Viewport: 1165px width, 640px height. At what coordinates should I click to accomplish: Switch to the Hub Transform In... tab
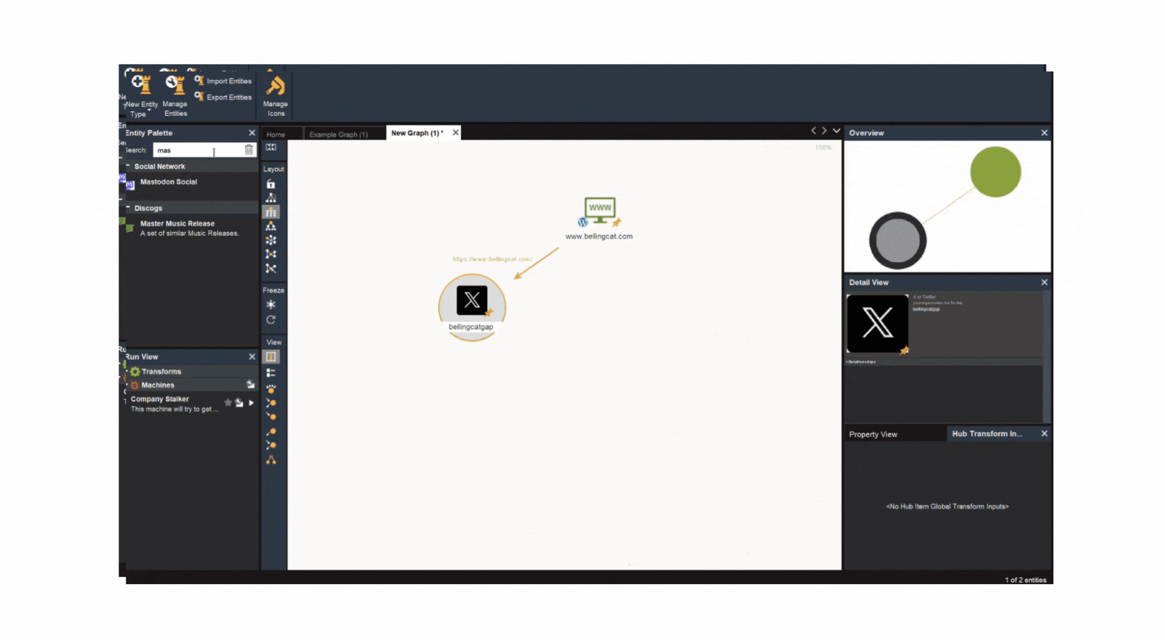(987, 433)
